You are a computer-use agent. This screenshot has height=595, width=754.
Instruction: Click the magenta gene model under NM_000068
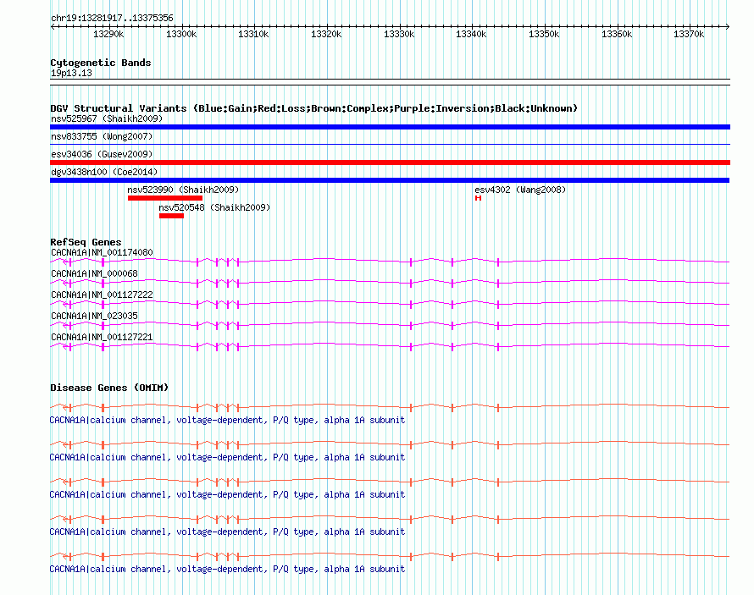[390, 283]
